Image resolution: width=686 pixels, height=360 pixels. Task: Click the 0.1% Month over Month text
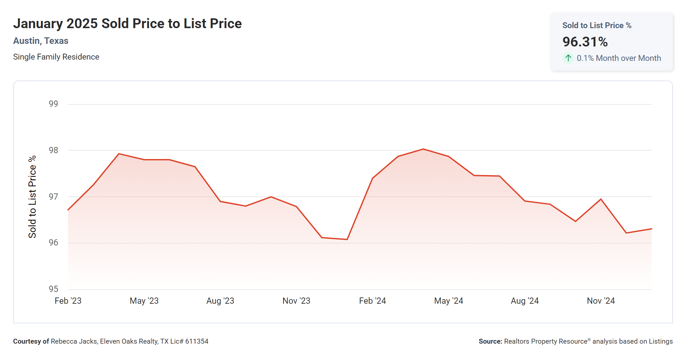tap(619, 58)
